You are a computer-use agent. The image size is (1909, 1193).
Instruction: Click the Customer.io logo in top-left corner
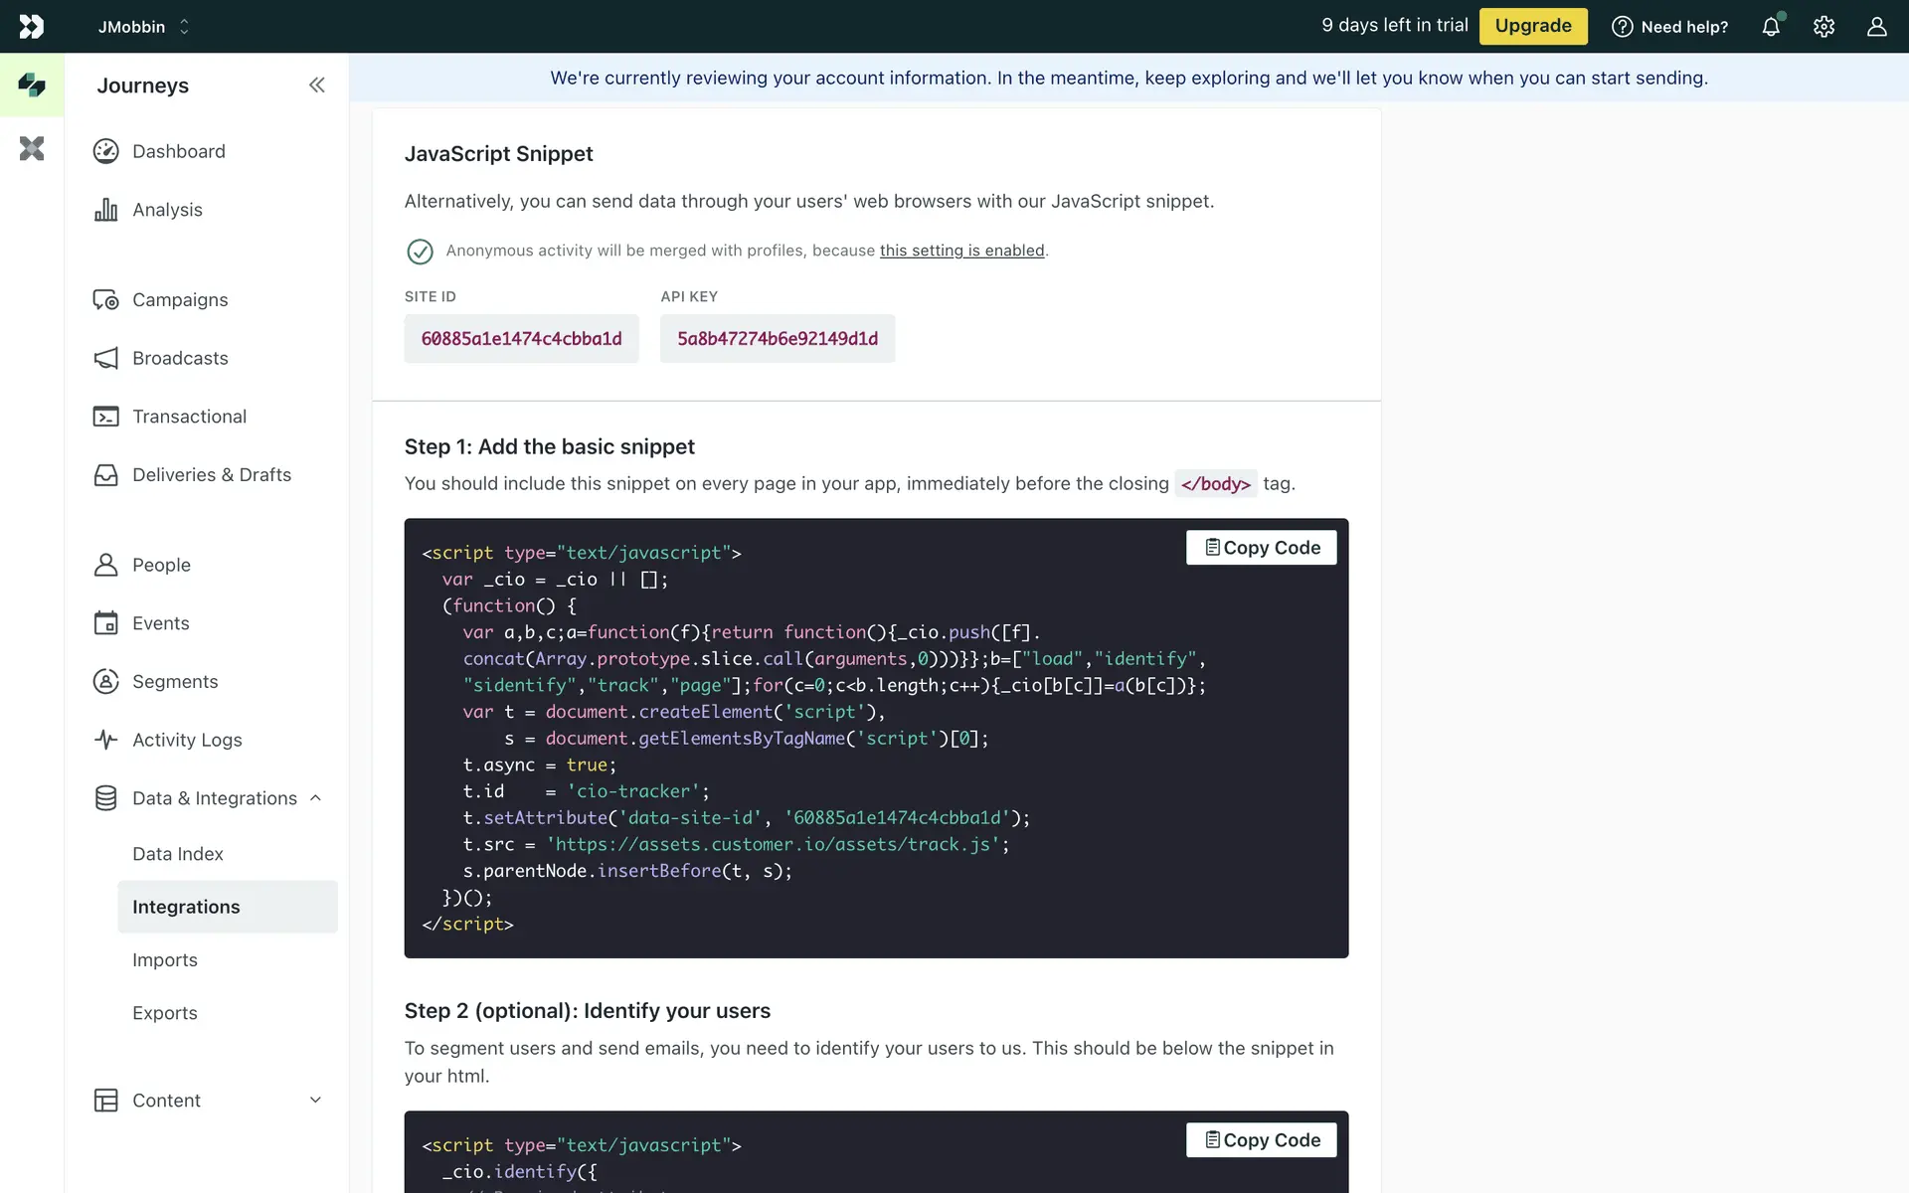tap(32, 27)
